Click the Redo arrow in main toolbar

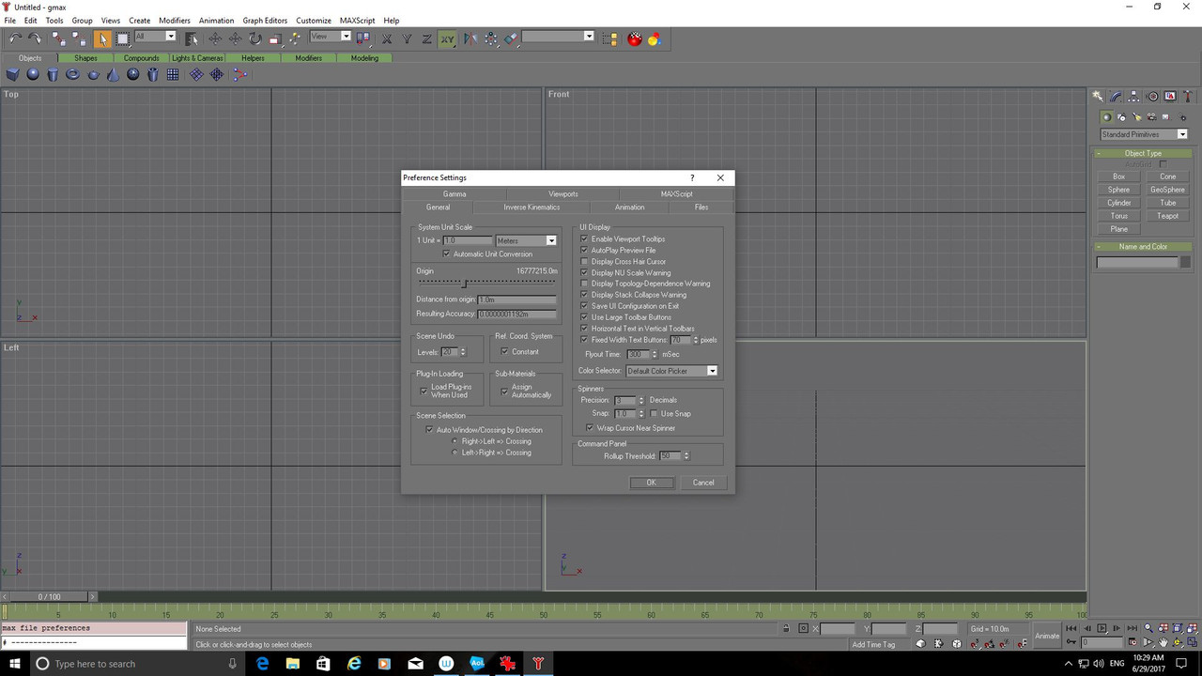pos(35,38)
